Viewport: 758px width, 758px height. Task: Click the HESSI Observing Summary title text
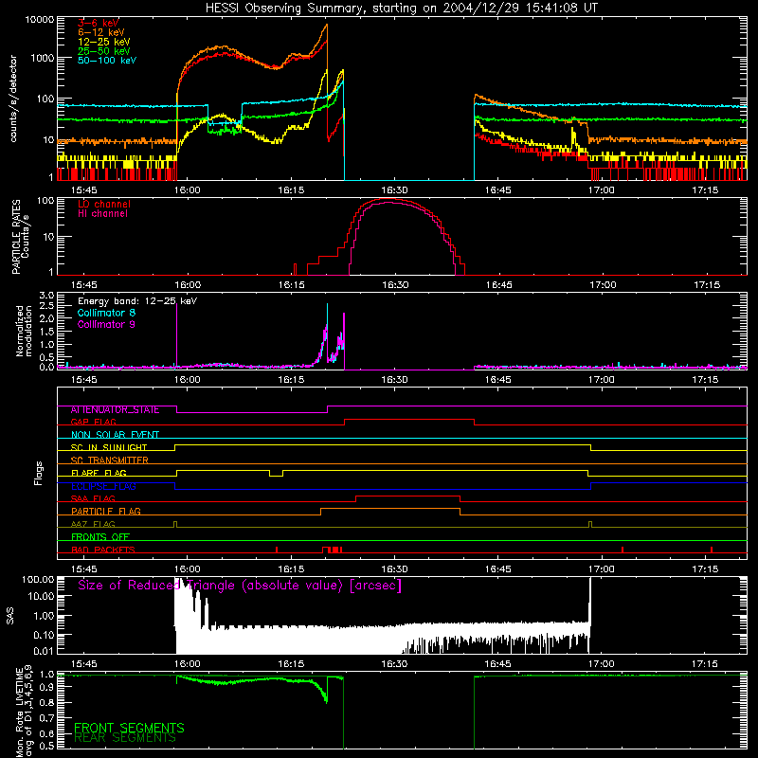401,9
